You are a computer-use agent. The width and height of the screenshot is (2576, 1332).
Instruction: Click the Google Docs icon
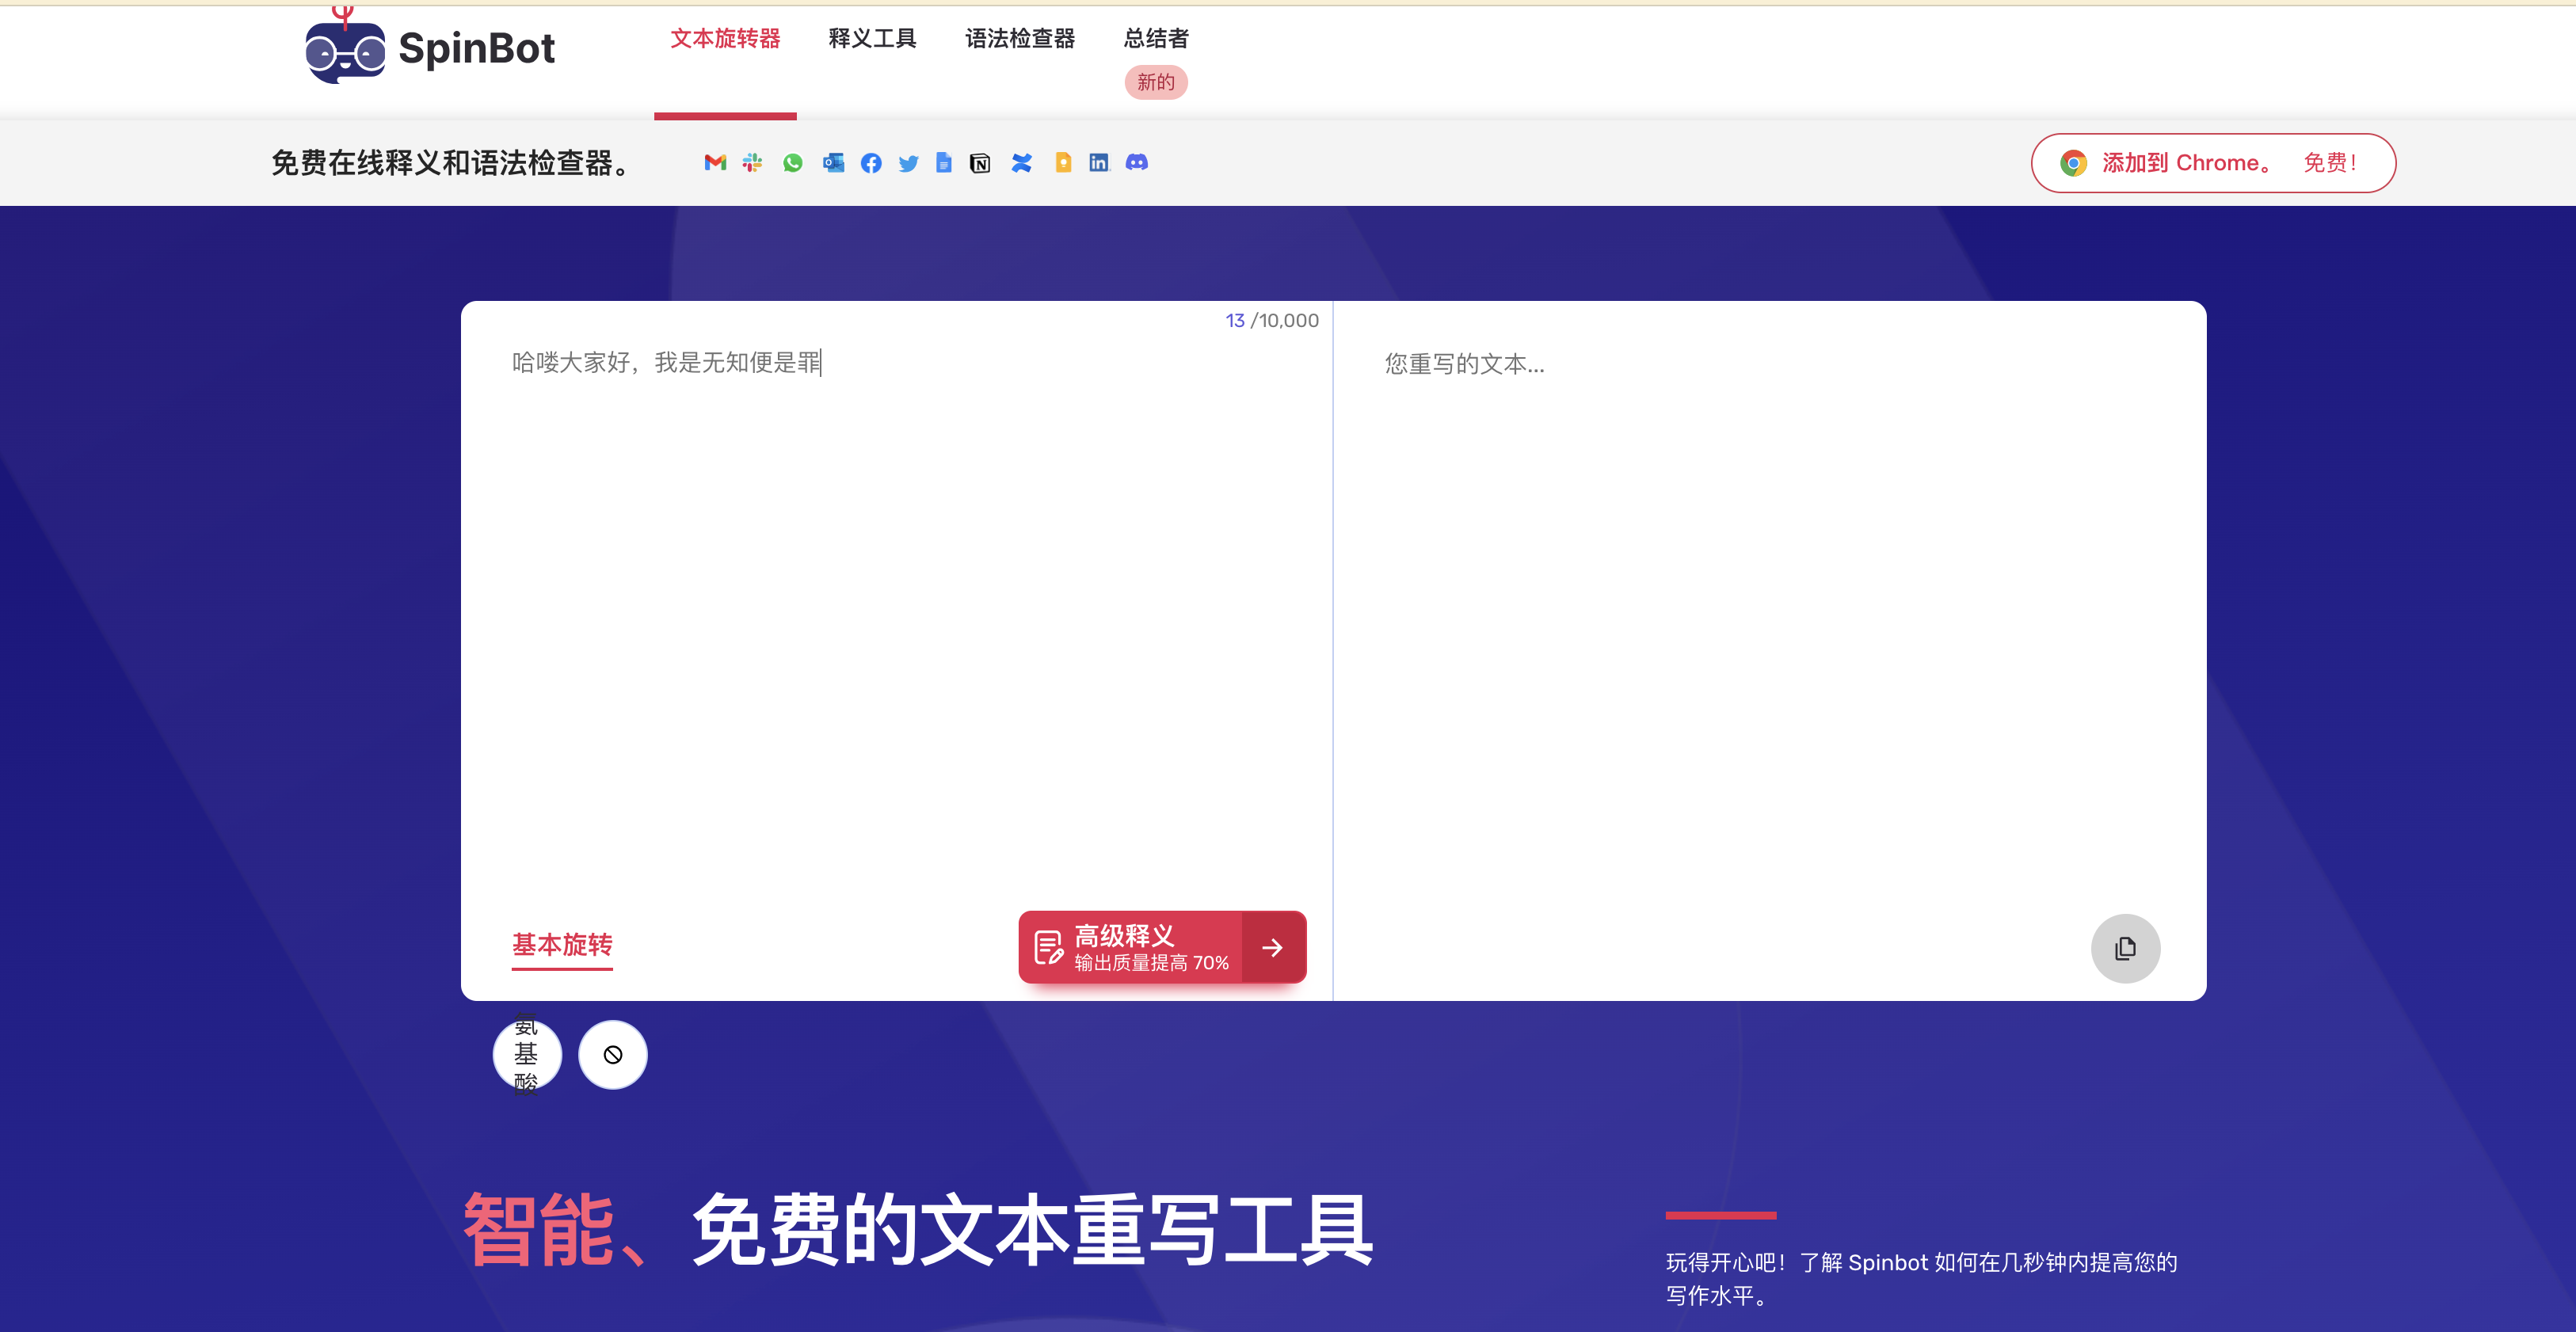pos(943,162)
